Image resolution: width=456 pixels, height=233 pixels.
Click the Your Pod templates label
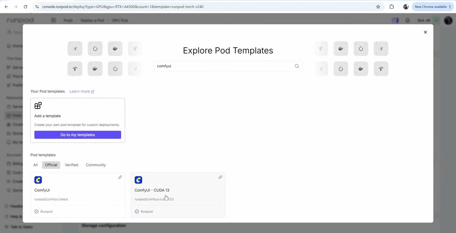pyautogui.click(x=47, y=92)
